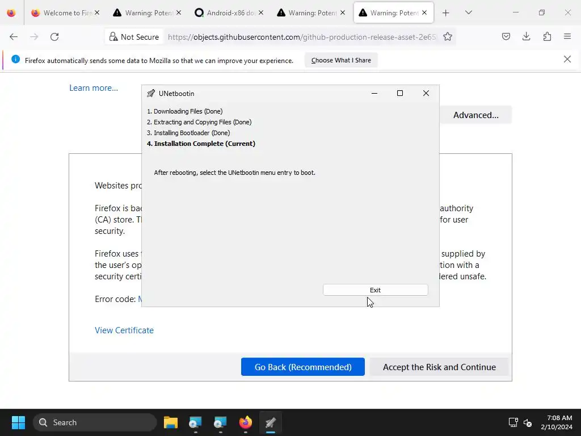The height and width of the screenshot is (436, 581).
Task: Open the Firefox downloads panel
Action: tap(526, 36)
